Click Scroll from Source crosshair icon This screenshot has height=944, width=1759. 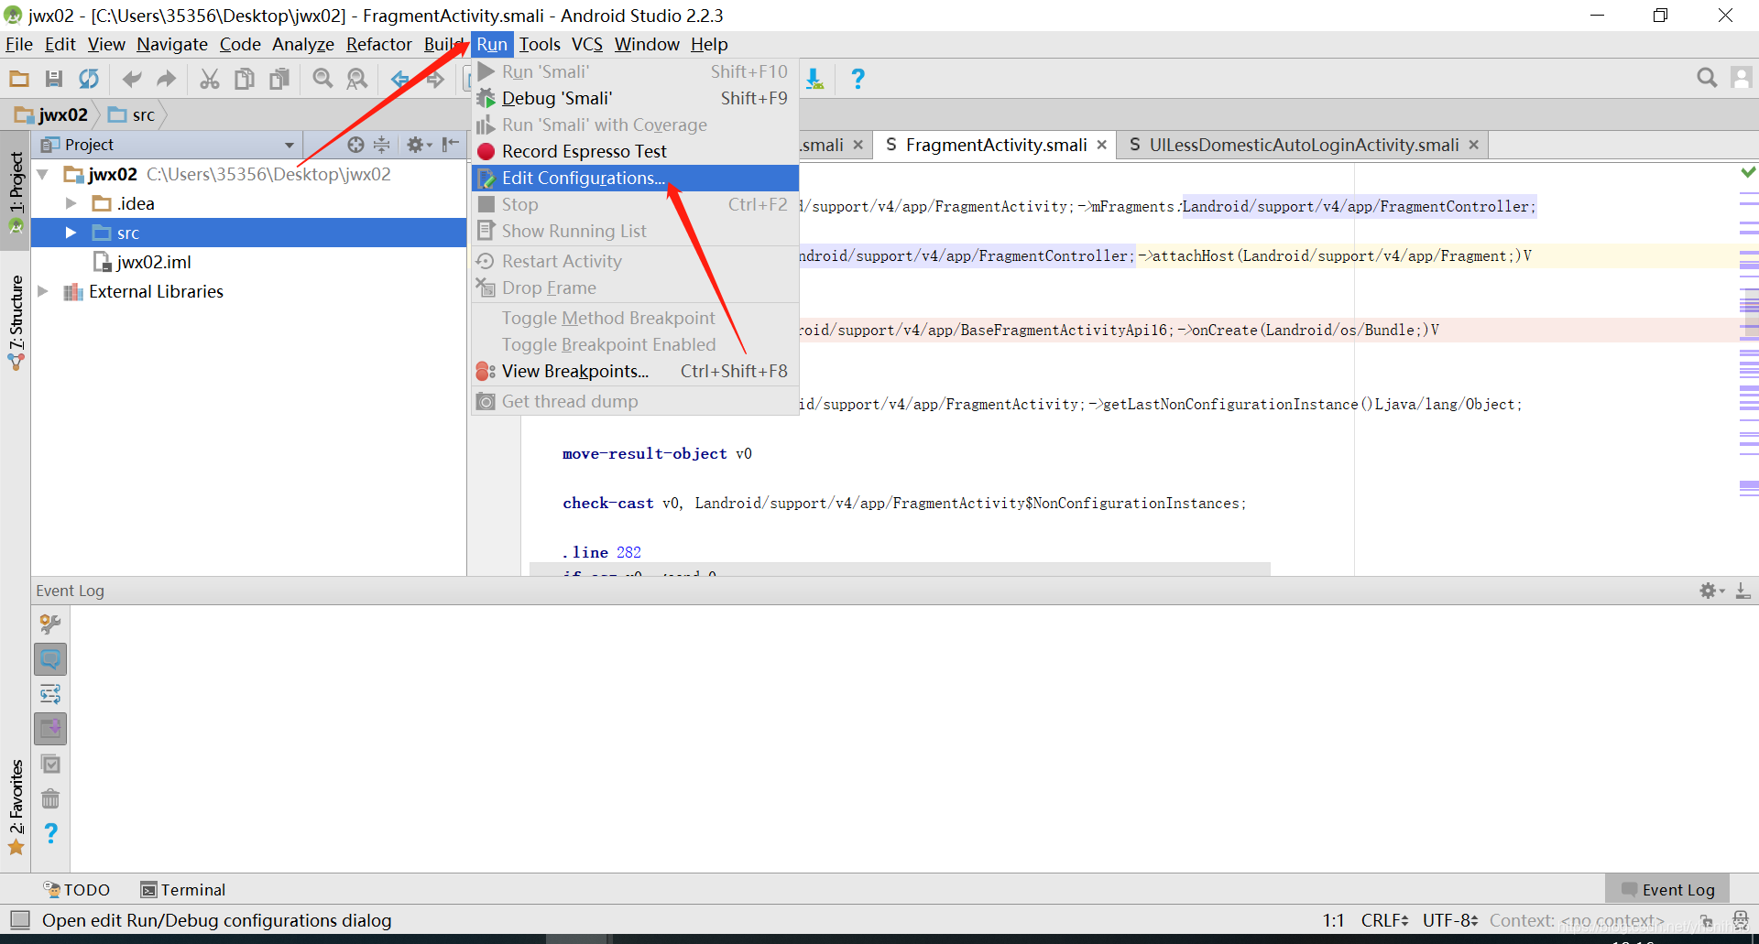coord(356,145)
